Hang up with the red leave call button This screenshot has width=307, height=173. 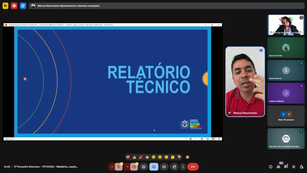(x=193, y=167)
